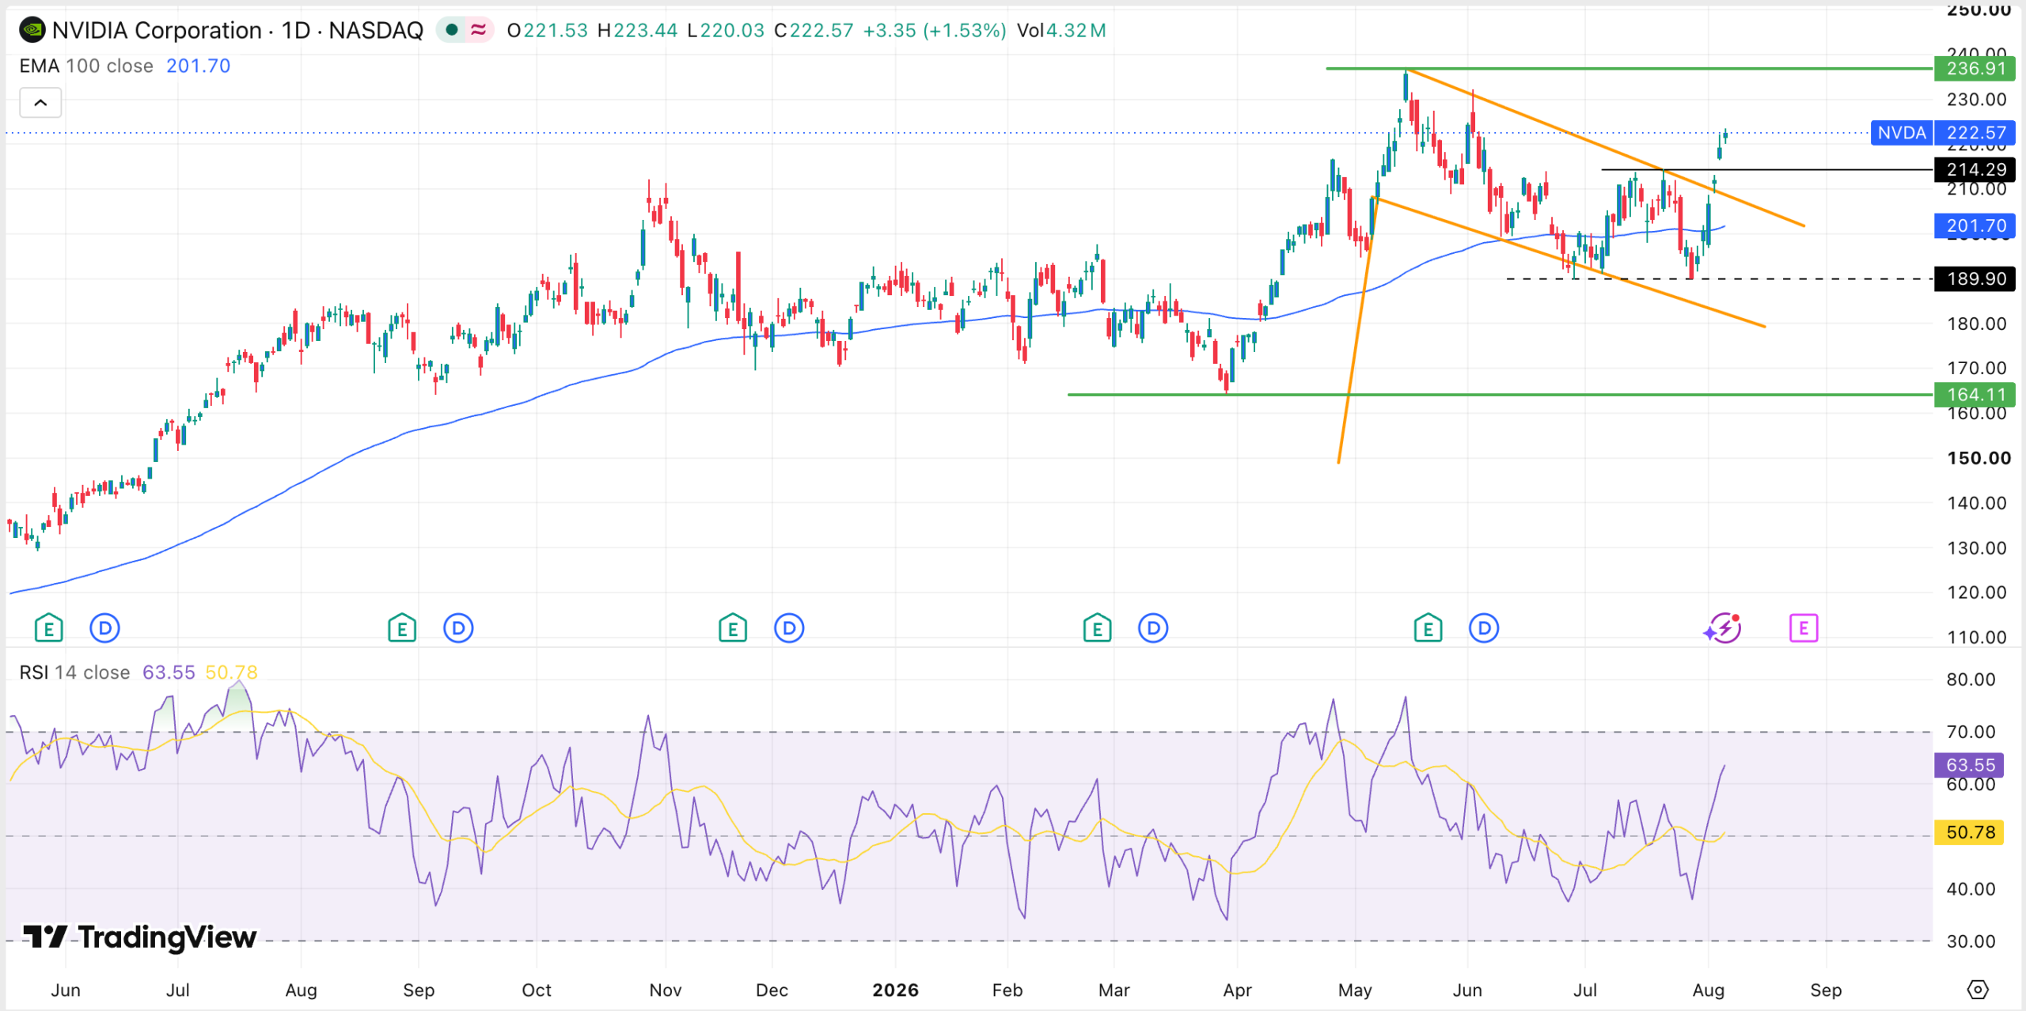Click the Oct label on the time axis
The width and height of the screenshot is (2026, 1011).
[537, 990]
